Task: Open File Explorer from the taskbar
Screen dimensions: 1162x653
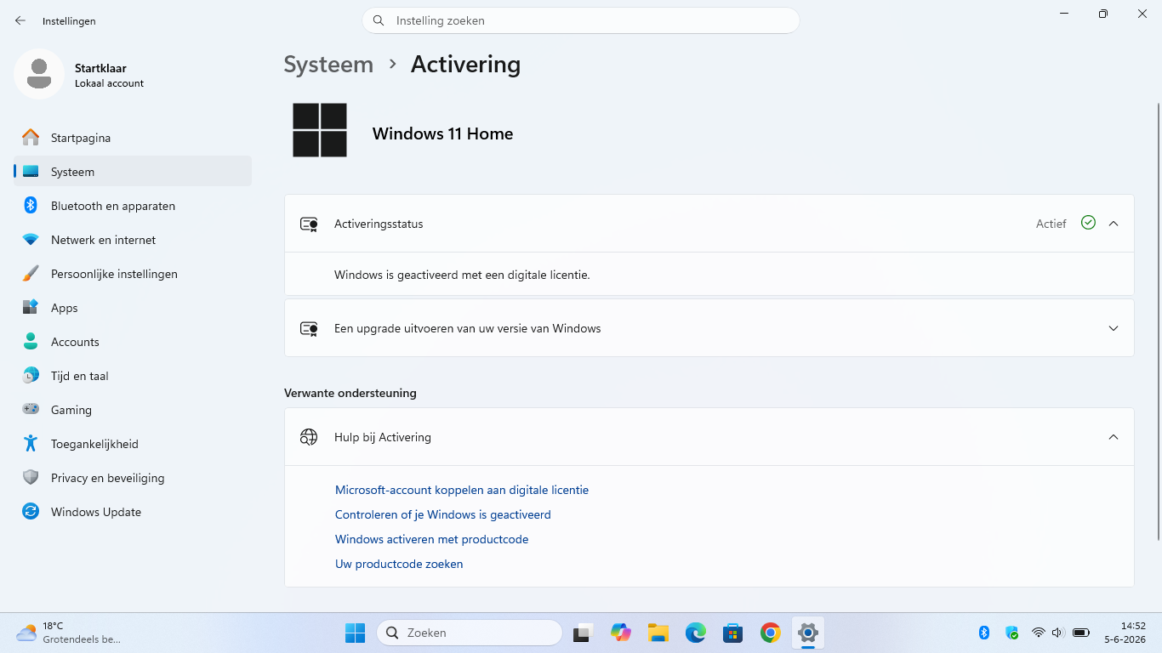Action: [658, 633]
